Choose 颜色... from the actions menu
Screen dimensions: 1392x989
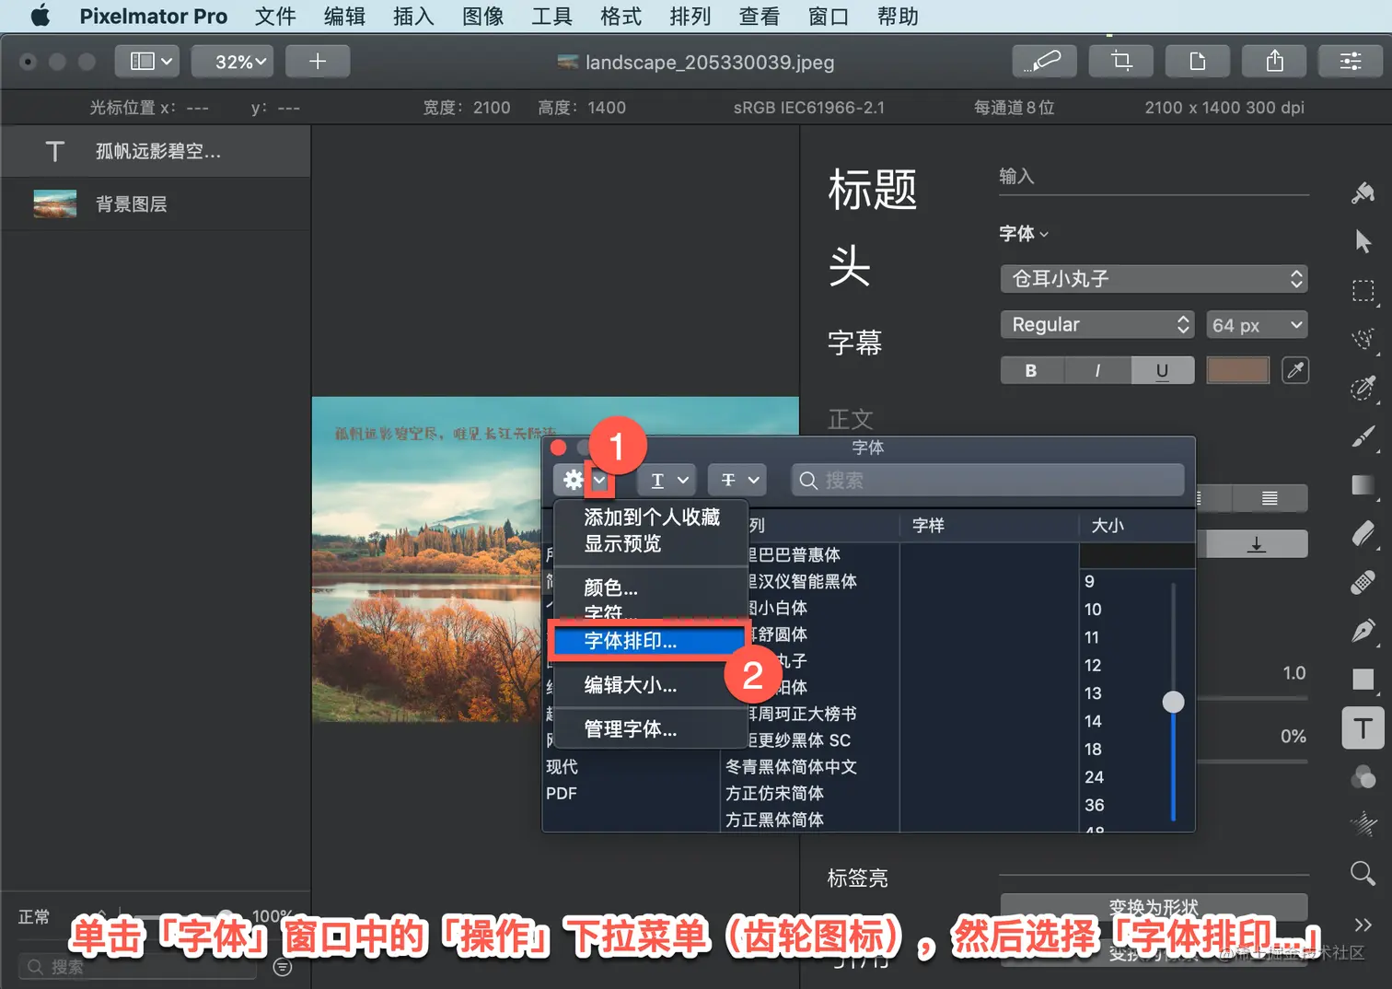651,588
